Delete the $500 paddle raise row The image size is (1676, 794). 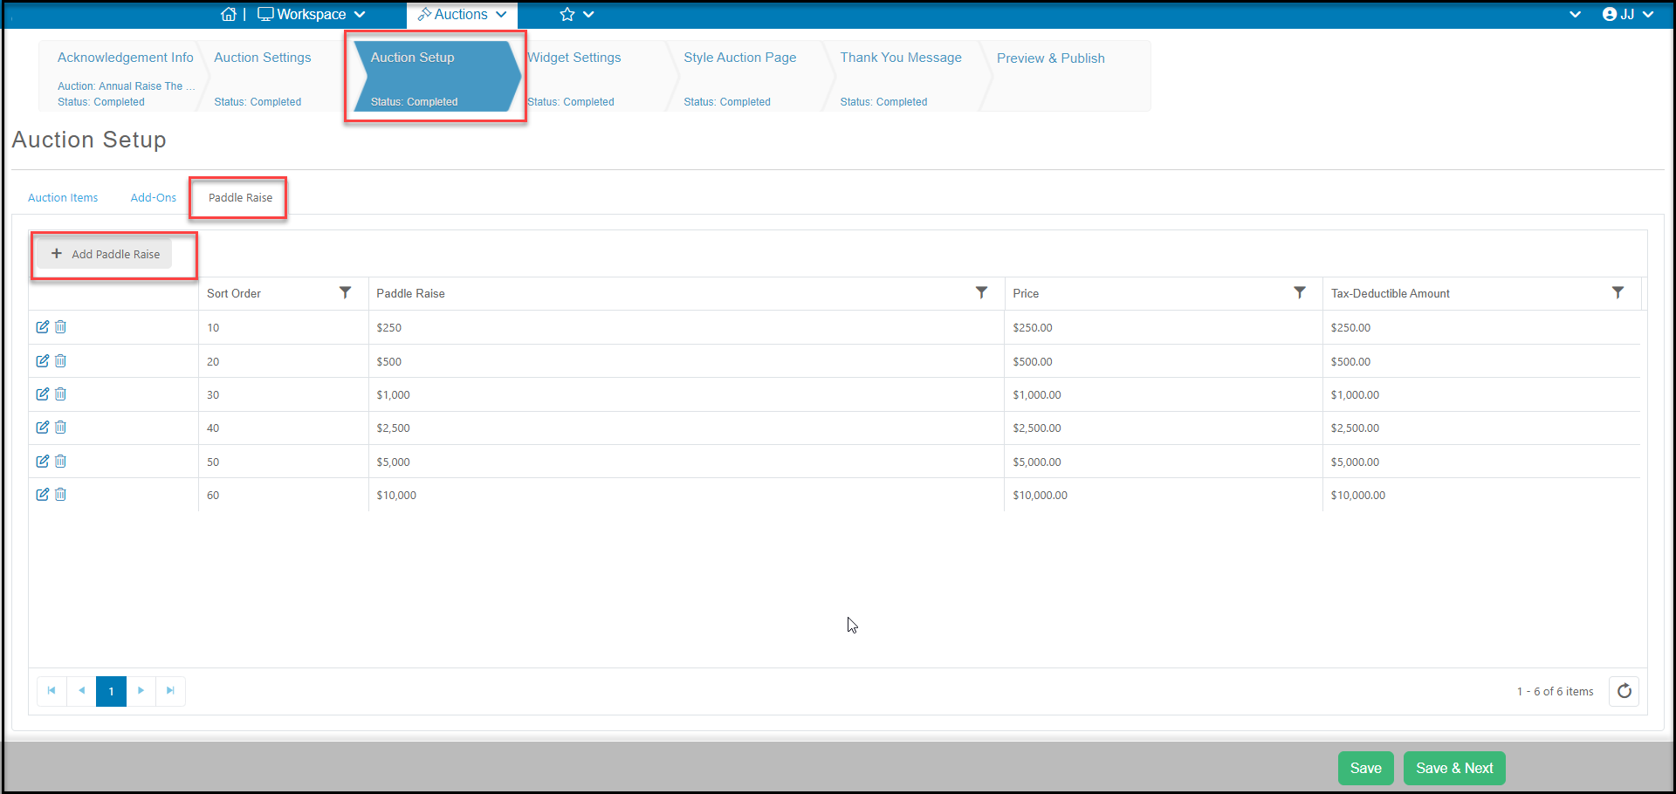[x=60, y=360]
